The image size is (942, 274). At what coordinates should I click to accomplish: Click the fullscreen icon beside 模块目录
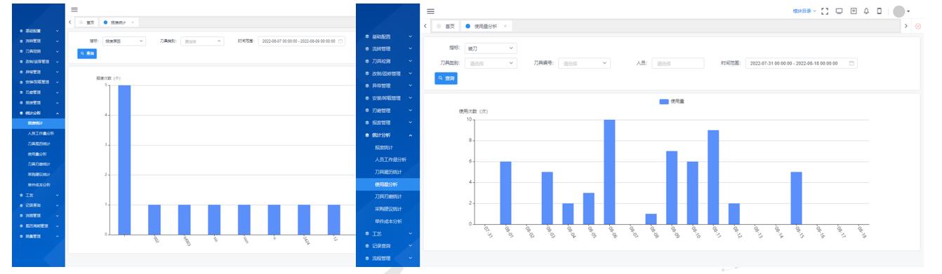coord(825,11)
